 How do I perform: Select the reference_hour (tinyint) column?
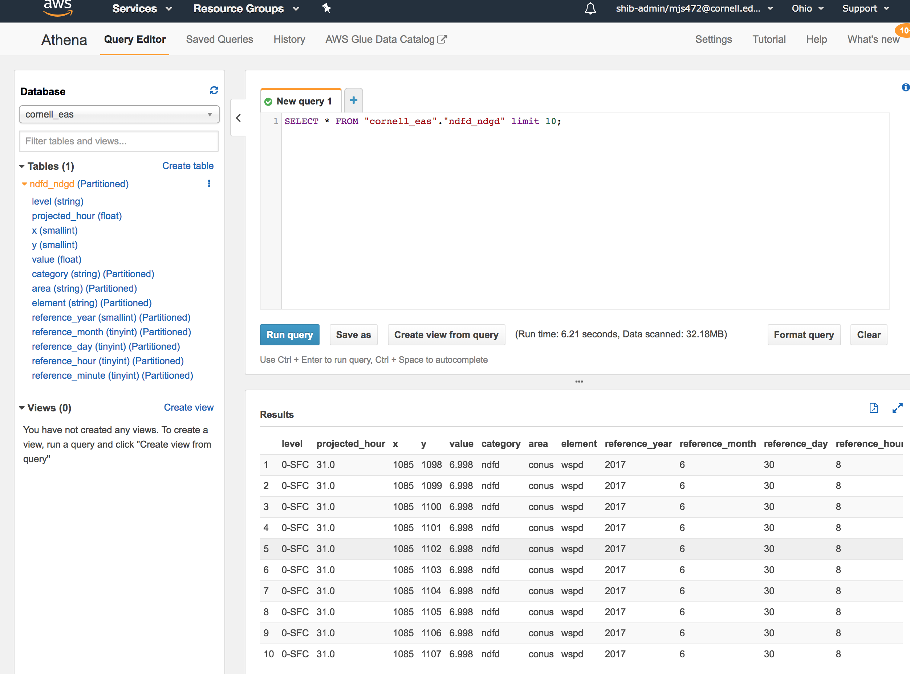click(108, 361)
